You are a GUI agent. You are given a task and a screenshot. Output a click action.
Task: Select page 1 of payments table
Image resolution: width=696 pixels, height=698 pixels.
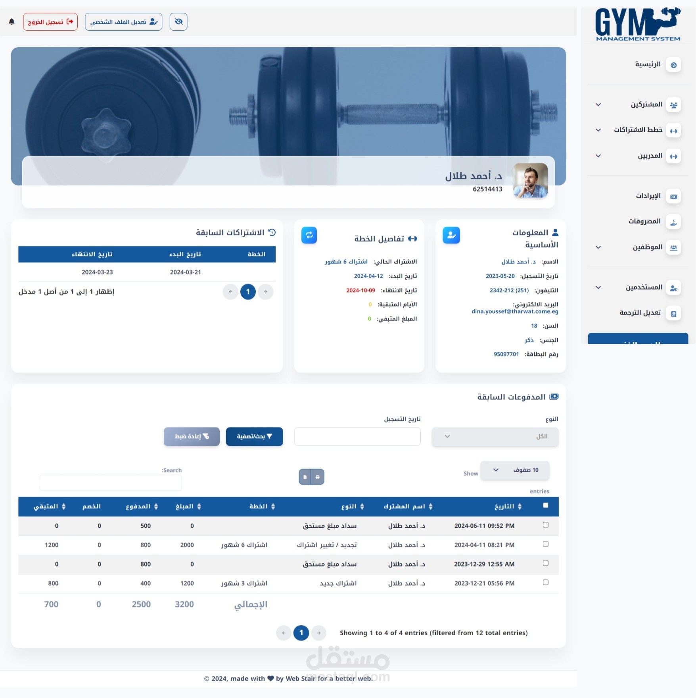[301, 633]
